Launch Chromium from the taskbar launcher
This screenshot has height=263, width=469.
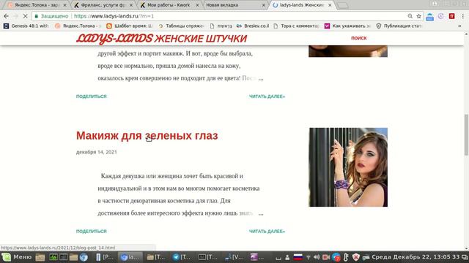pyautogui.click(x=84, y=257)
